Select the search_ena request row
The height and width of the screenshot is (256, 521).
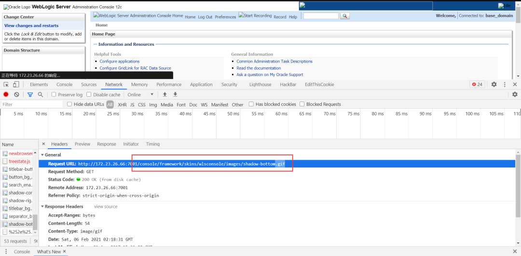17,185
